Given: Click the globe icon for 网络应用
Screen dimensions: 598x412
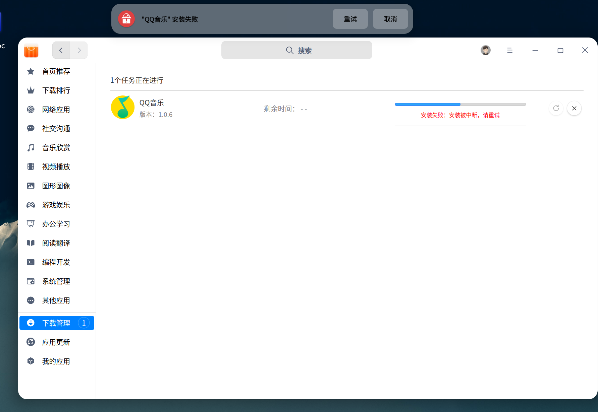Looking at the screenshot, I should 31,110.
